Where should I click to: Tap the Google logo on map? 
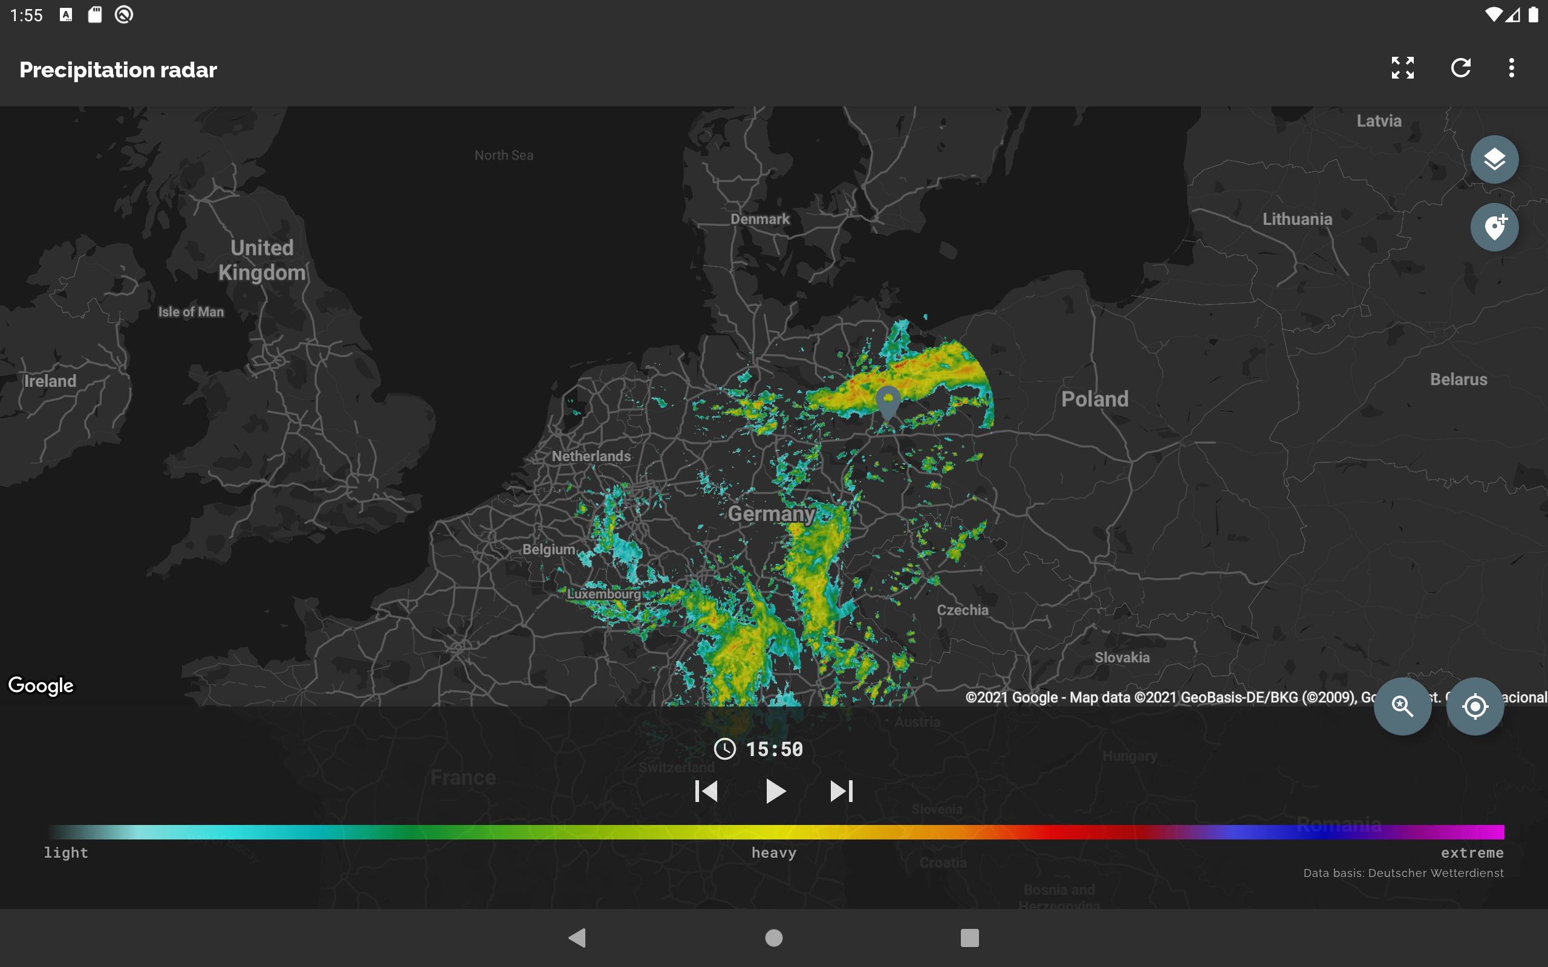point(41,685)
